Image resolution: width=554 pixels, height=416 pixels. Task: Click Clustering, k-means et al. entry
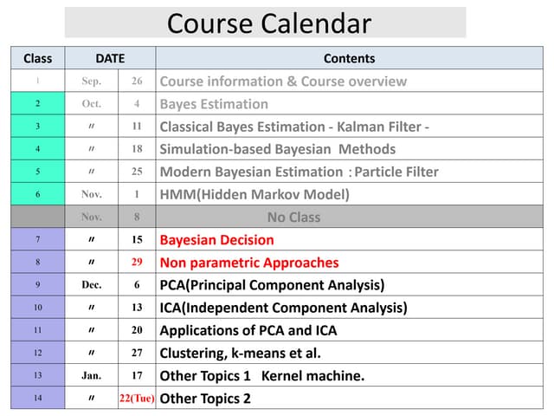click(x=240, y=353)
